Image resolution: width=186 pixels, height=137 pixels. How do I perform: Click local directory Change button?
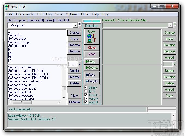74,33
